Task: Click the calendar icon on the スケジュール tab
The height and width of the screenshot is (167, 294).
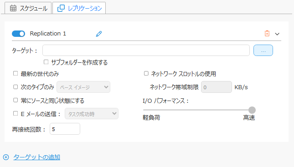Action: coord(13,8)
